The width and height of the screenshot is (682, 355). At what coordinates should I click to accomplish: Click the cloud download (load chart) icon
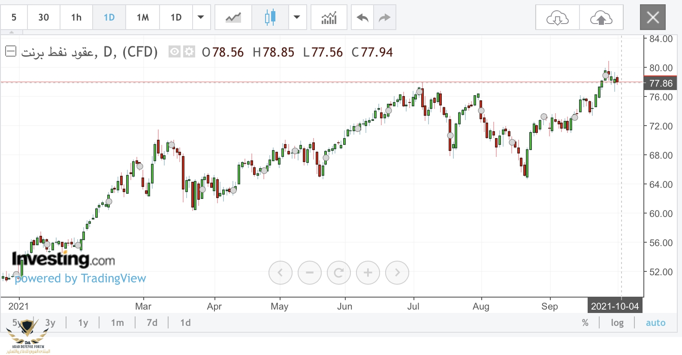[x=557, y=18]
